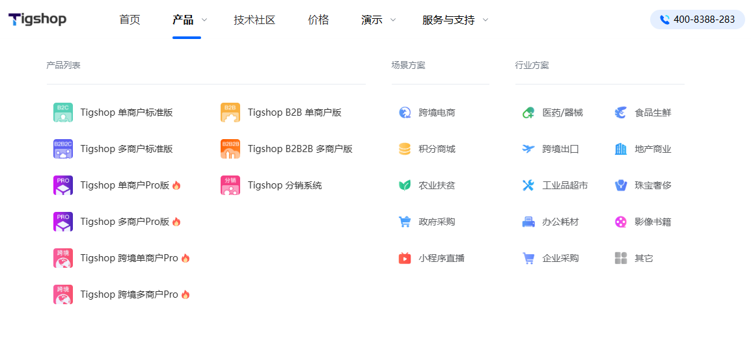The width and height of the screenshot is (751, 338).
Task: Open Tigshop 单商户标准版 link
Action: point(126,113)
